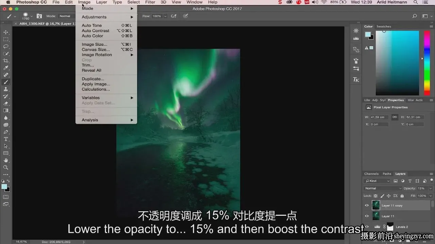Select the Eraser tool
The width and height of the screenshot is (435, 244).
coord(6,103)
